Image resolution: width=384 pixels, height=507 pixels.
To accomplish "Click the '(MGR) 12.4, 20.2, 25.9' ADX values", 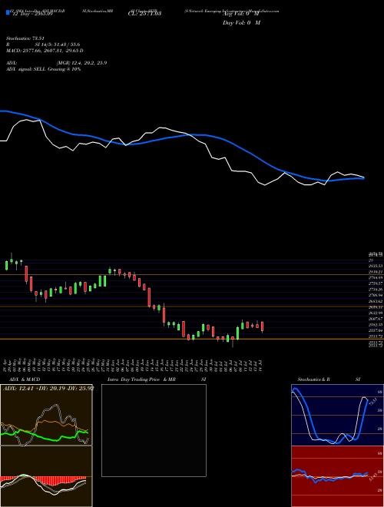I will [x=81, y=63].
